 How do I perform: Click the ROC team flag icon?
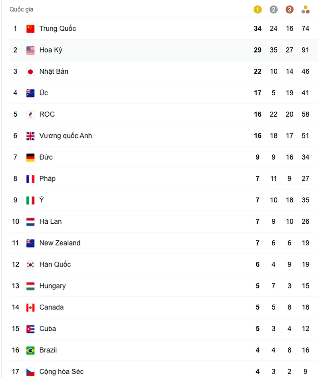point(30,114)
